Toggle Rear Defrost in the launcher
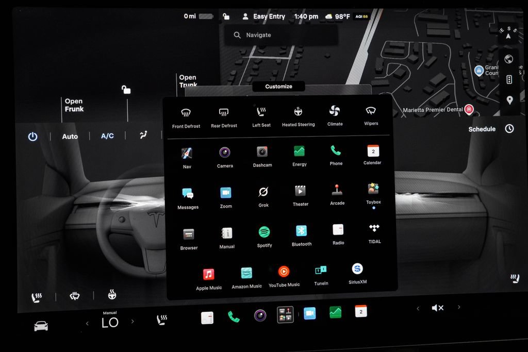528x352 pixels. coord(224,112)
